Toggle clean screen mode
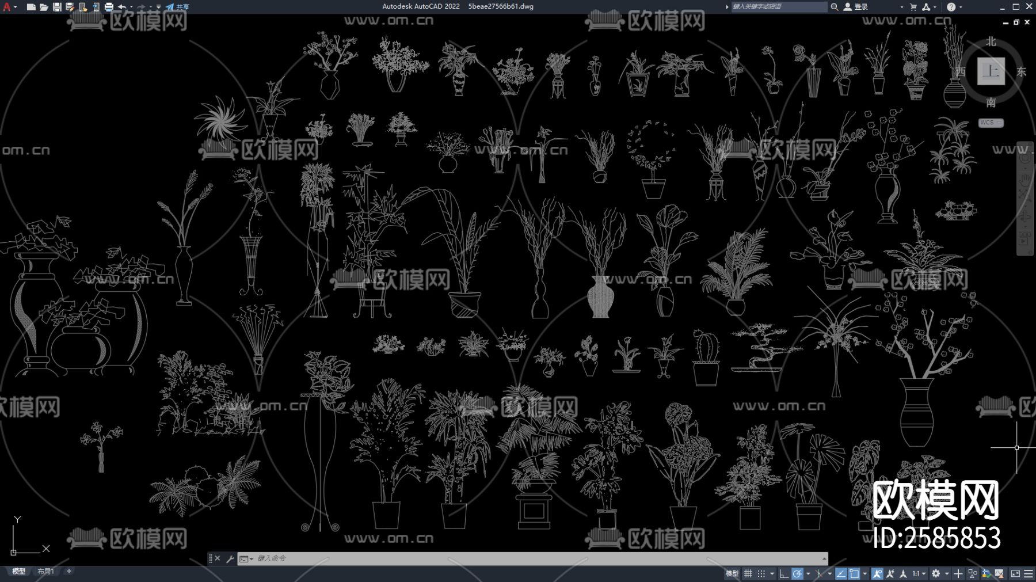 1015,573
